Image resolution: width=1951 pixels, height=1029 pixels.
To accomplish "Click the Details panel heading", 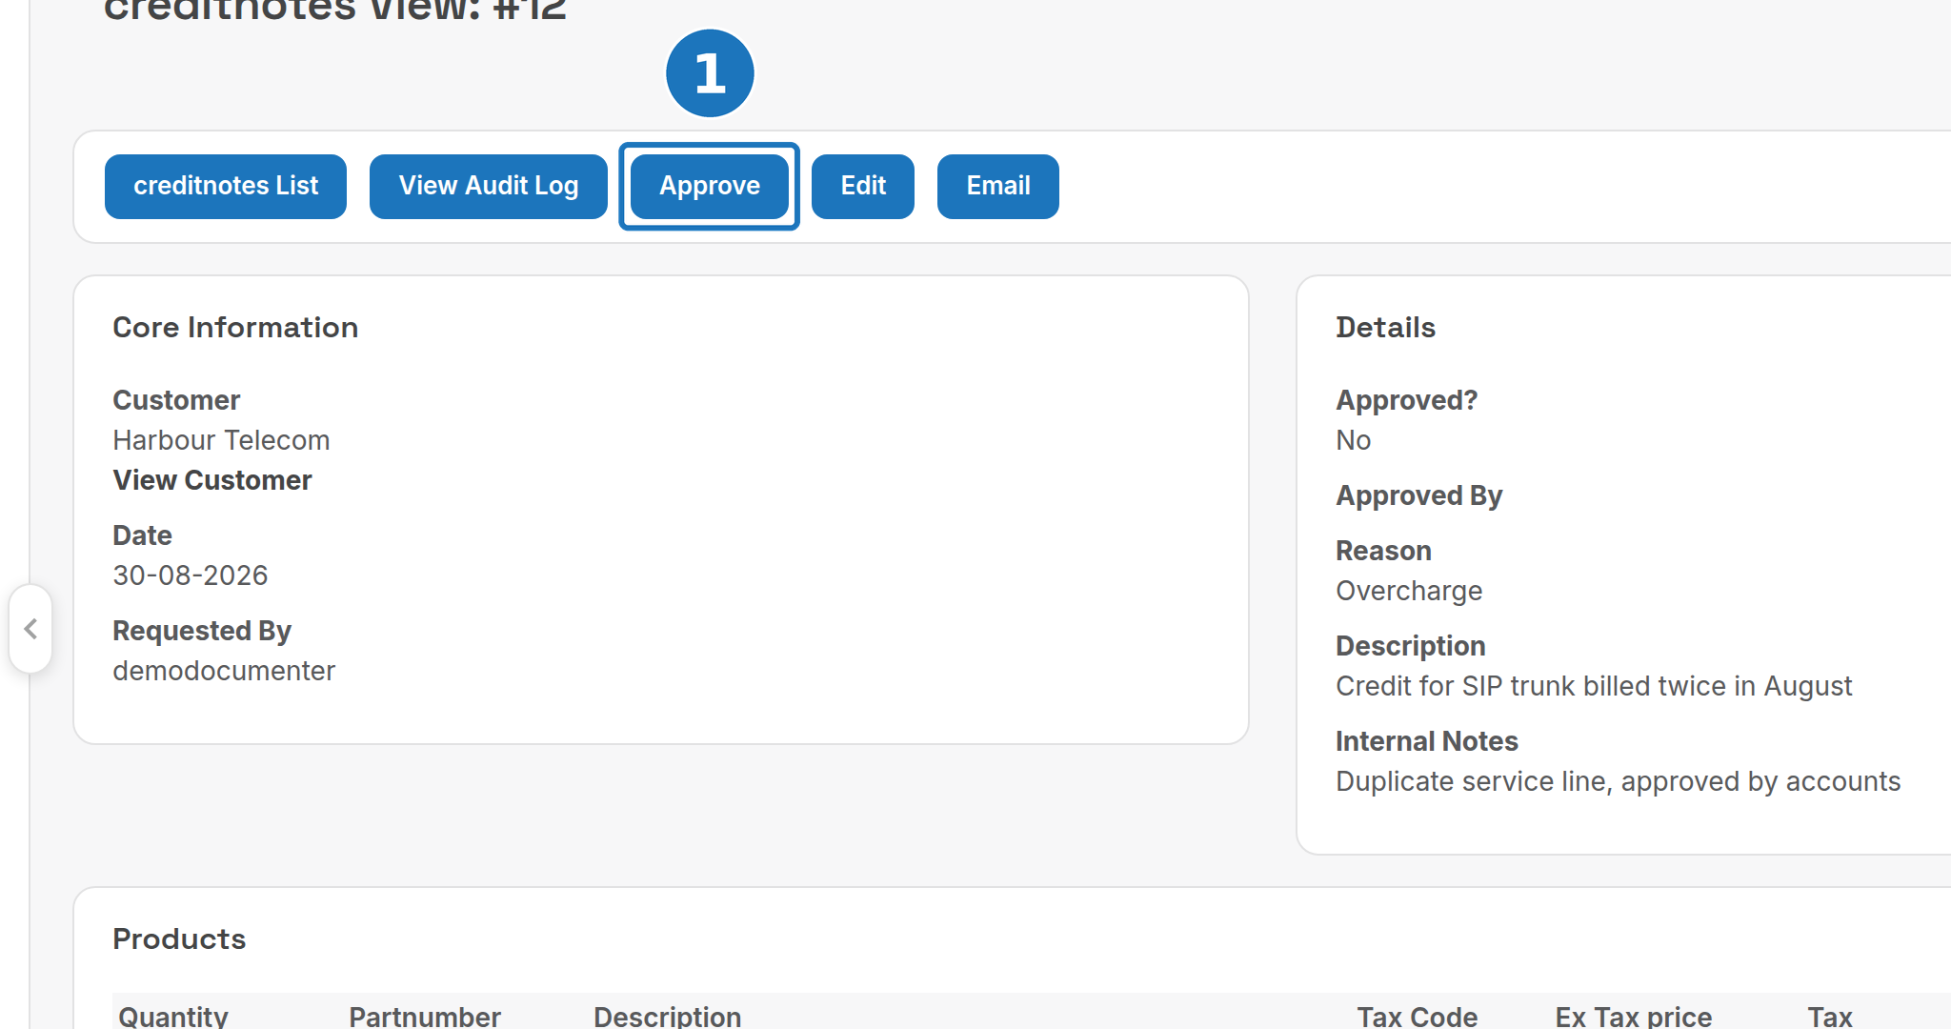I will [x=1385, y=328].
